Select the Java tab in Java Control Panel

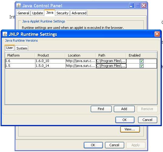tap(50, 12)
